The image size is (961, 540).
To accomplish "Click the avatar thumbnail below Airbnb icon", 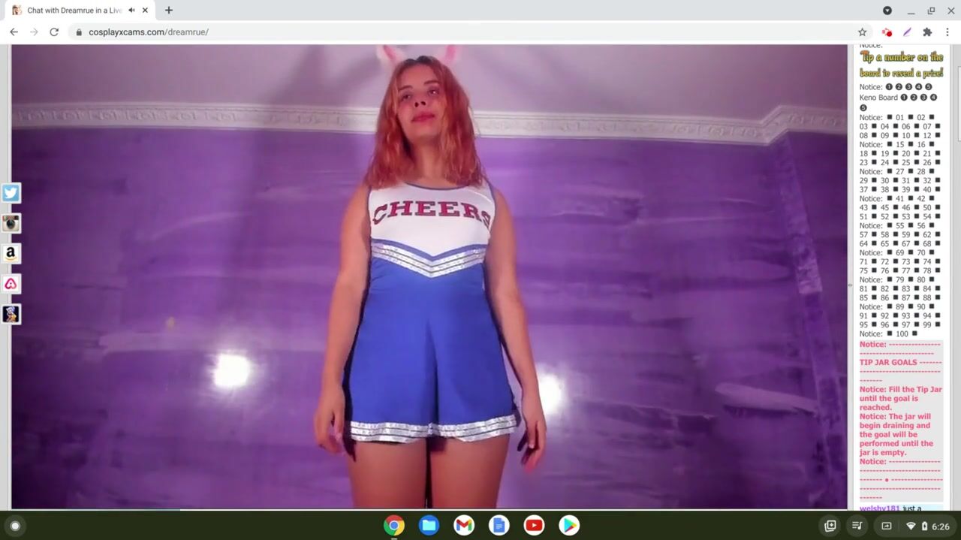I will click(x=11, y=314).
